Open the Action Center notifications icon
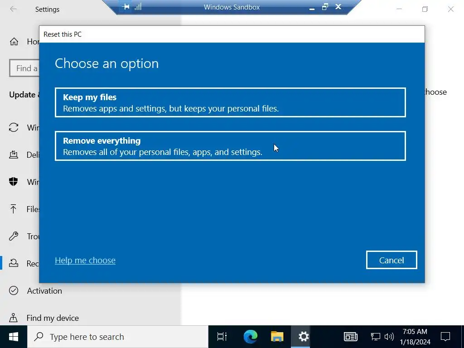 445,337
